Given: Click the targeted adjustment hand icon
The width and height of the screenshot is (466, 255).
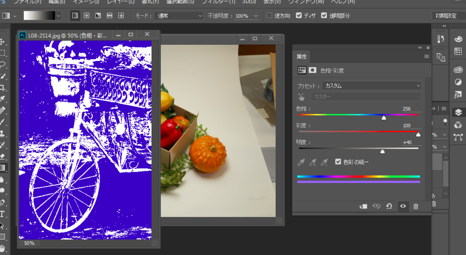Looking at the screenshot, I should click(301, 97).
